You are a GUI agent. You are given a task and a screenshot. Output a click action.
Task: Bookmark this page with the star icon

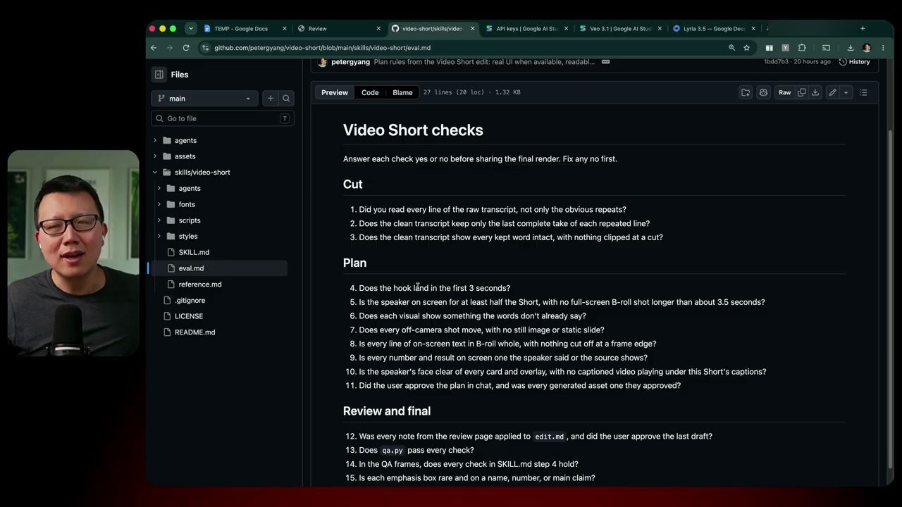tap(747, 48)
